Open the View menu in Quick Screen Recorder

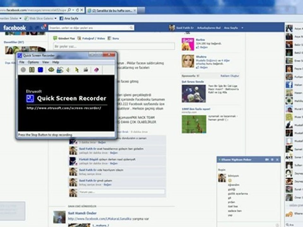[45, 62]
